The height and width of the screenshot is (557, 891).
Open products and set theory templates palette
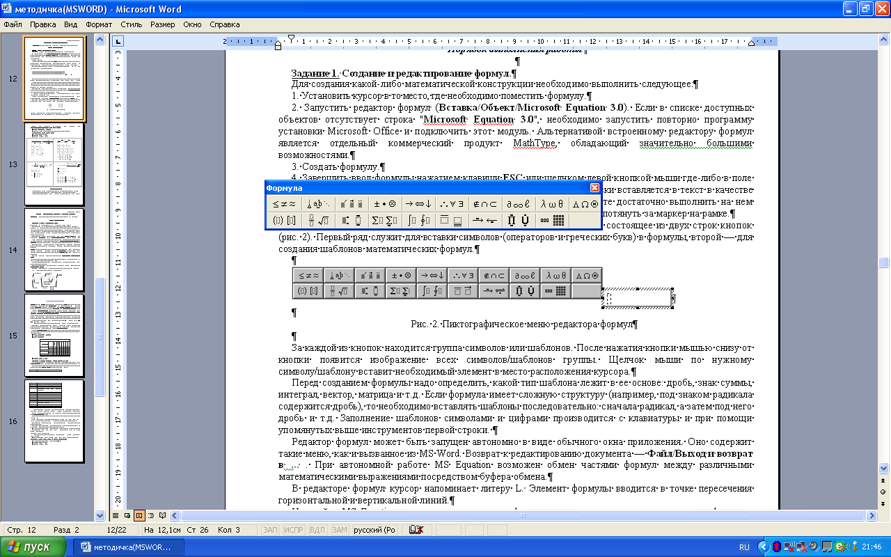(519, 220)
